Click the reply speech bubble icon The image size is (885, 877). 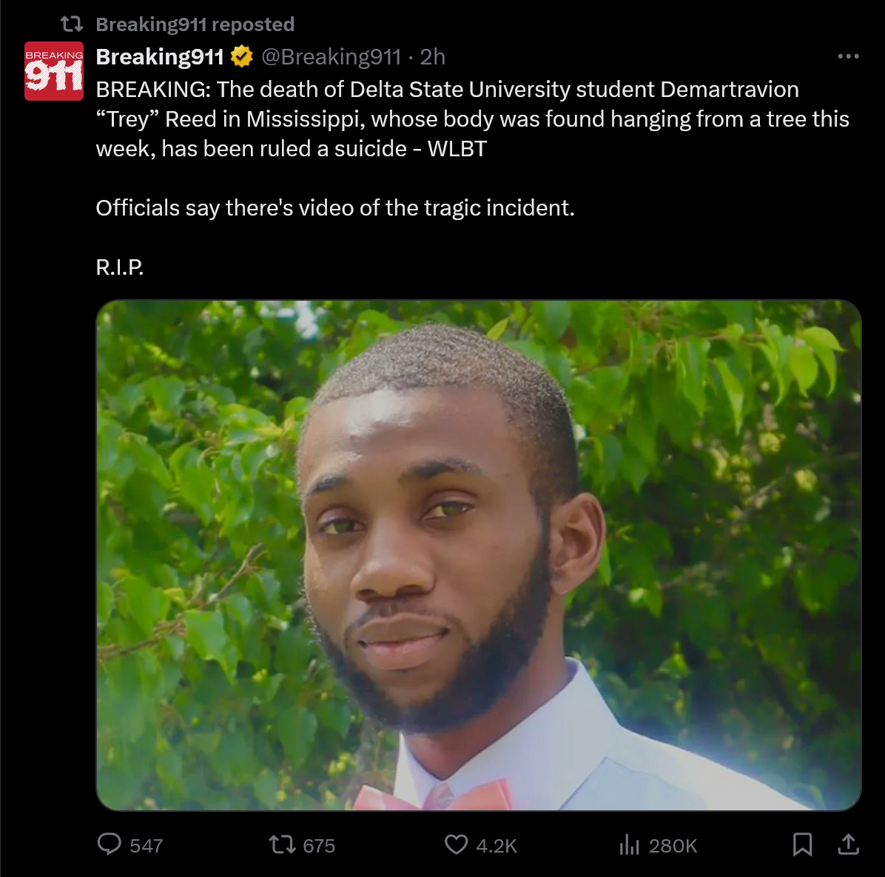[109, 844]
